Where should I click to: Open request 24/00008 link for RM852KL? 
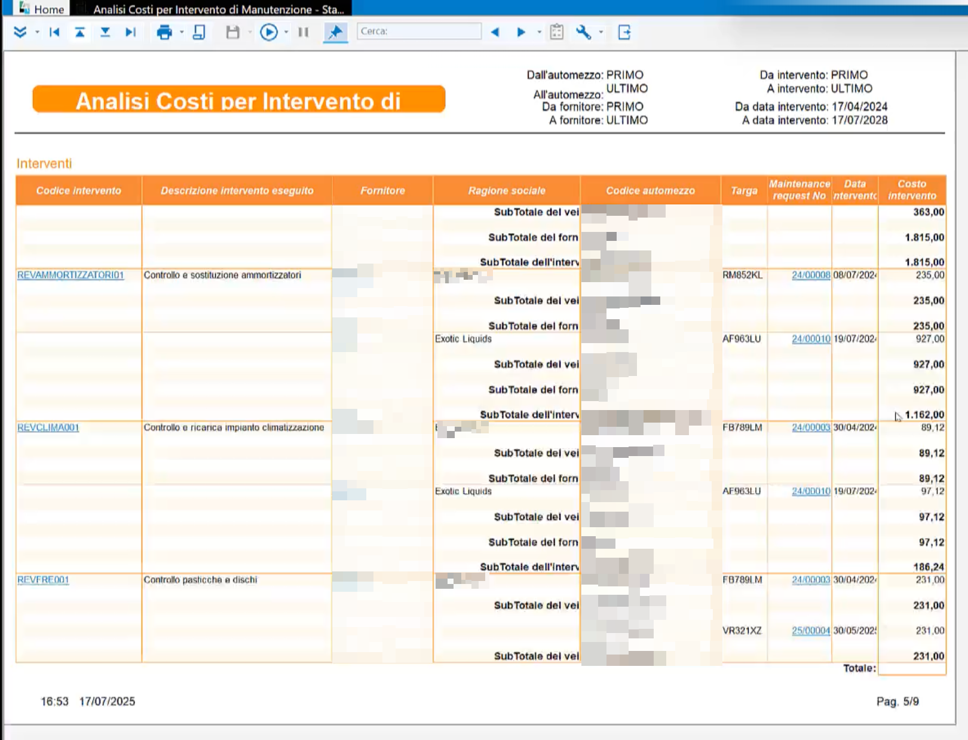pos(811,275)
